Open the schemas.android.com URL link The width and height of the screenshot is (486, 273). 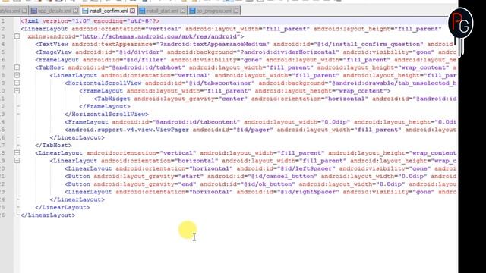point(159,36)
